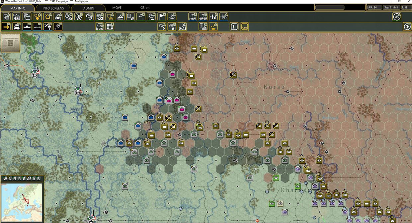Toggle the W region filter above minimap

point(5,179)
